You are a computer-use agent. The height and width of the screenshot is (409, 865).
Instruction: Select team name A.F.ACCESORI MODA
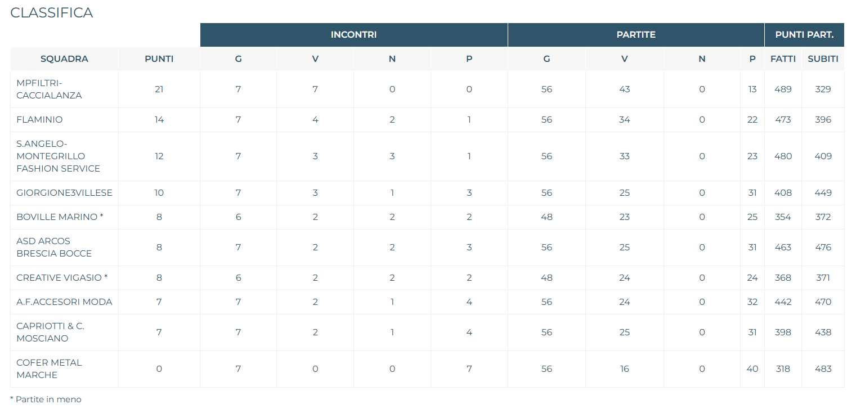[64, 302]
